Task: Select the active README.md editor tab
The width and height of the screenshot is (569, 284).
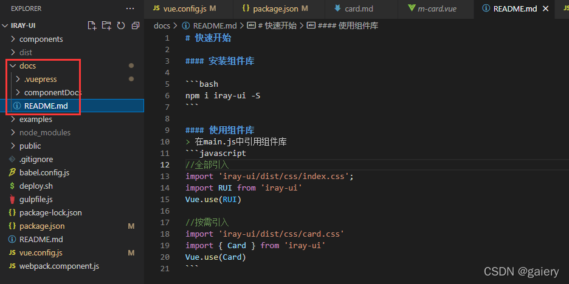Action: (x=516, y=8)
